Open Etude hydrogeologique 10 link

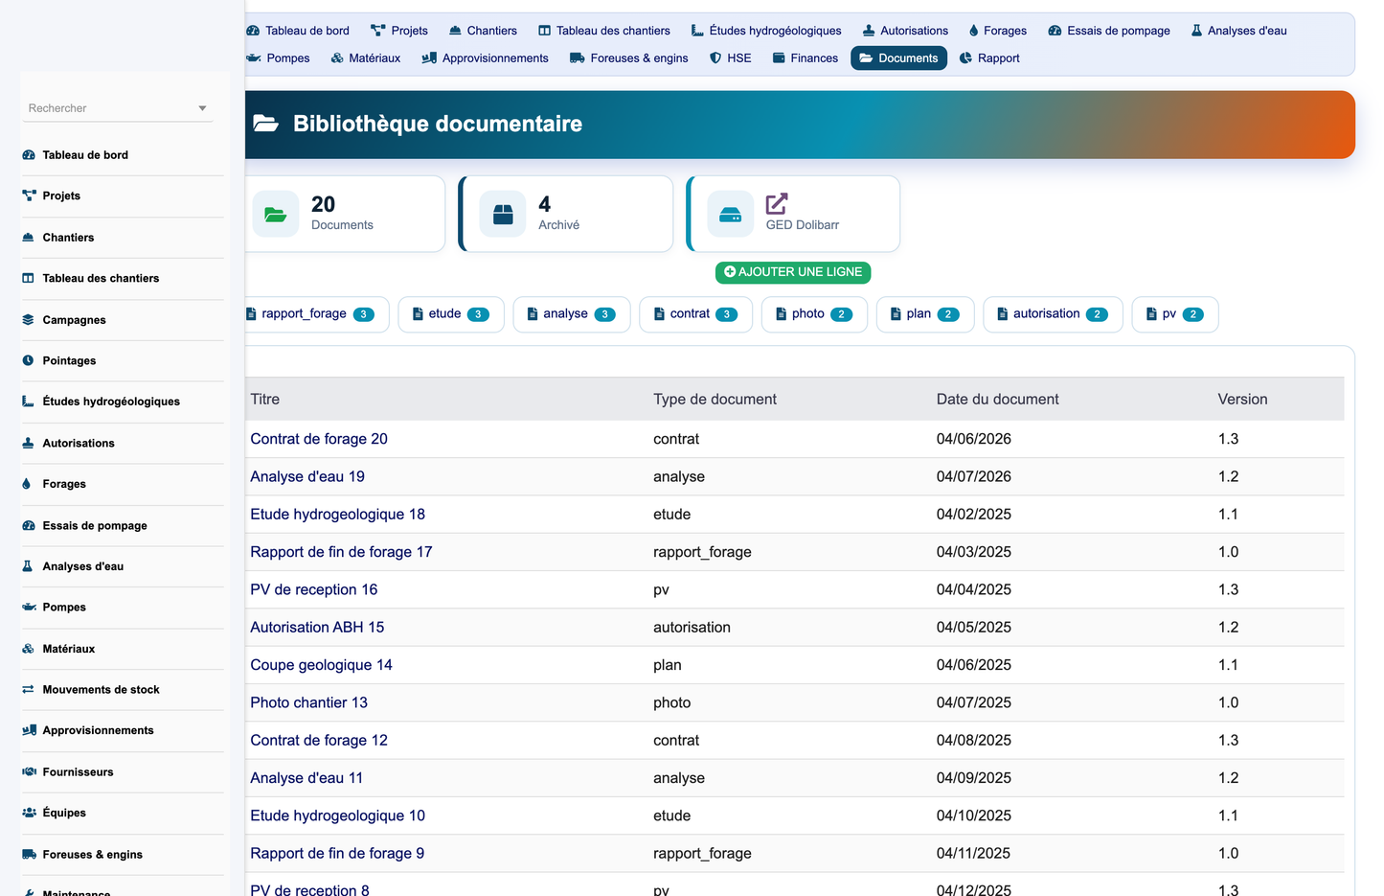[x=337, y=816]
